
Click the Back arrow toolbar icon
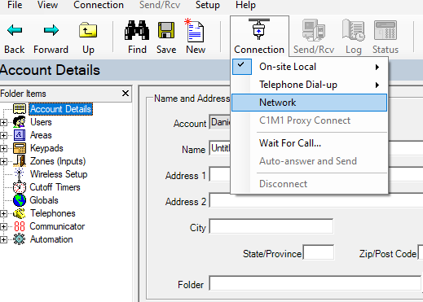[15, 30]
